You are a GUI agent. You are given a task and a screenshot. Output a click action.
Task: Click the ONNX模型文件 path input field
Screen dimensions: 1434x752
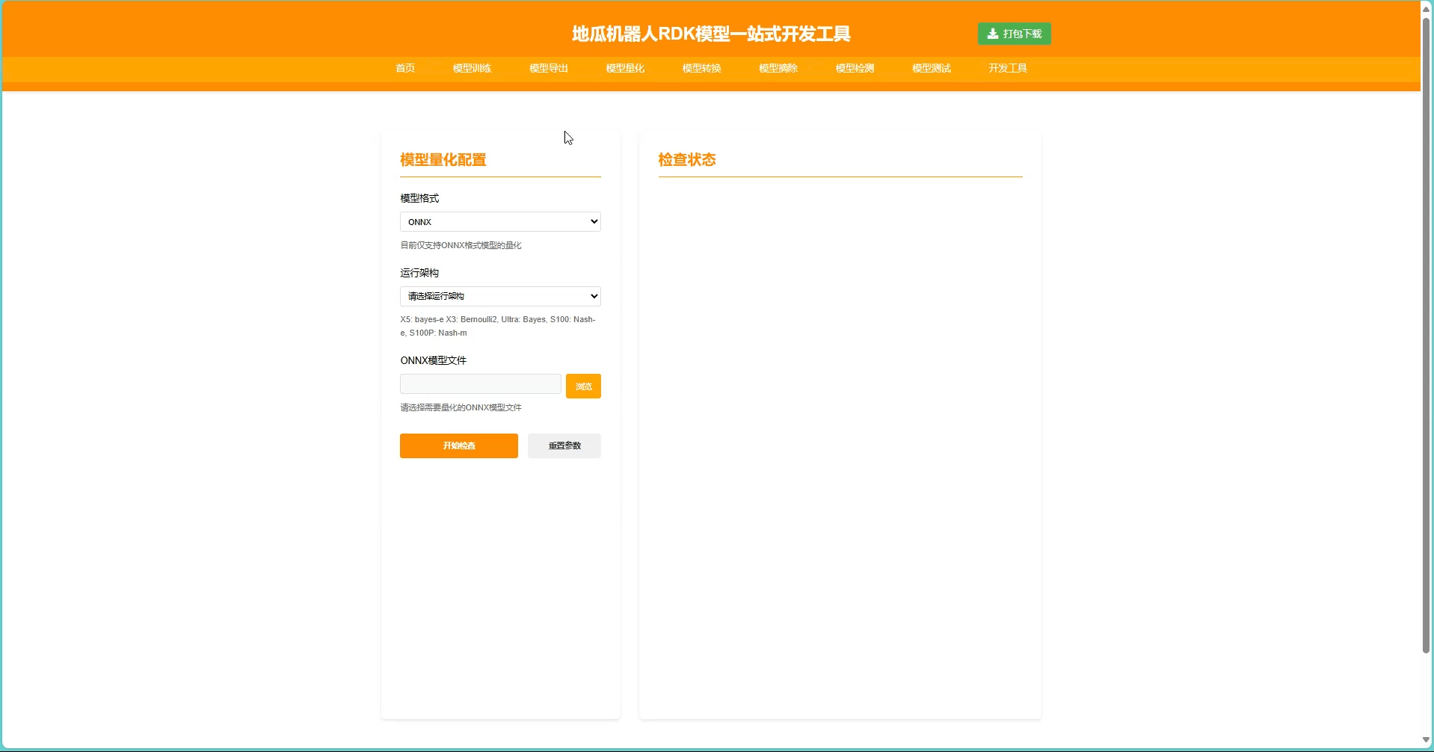pyautogui.click(x=481, y=384)
